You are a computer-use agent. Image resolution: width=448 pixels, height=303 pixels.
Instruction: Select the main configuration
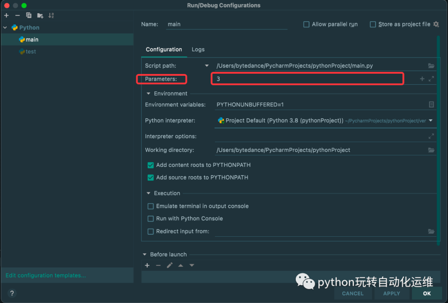(x=68, y=39)
